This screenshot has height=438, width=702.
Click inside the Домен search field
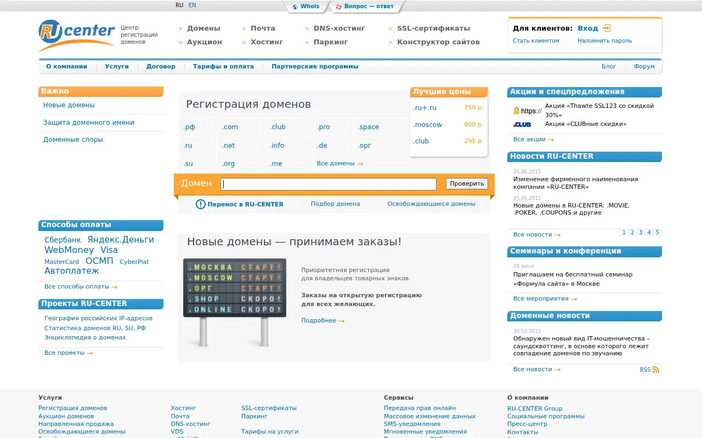[x=329, y=184]
